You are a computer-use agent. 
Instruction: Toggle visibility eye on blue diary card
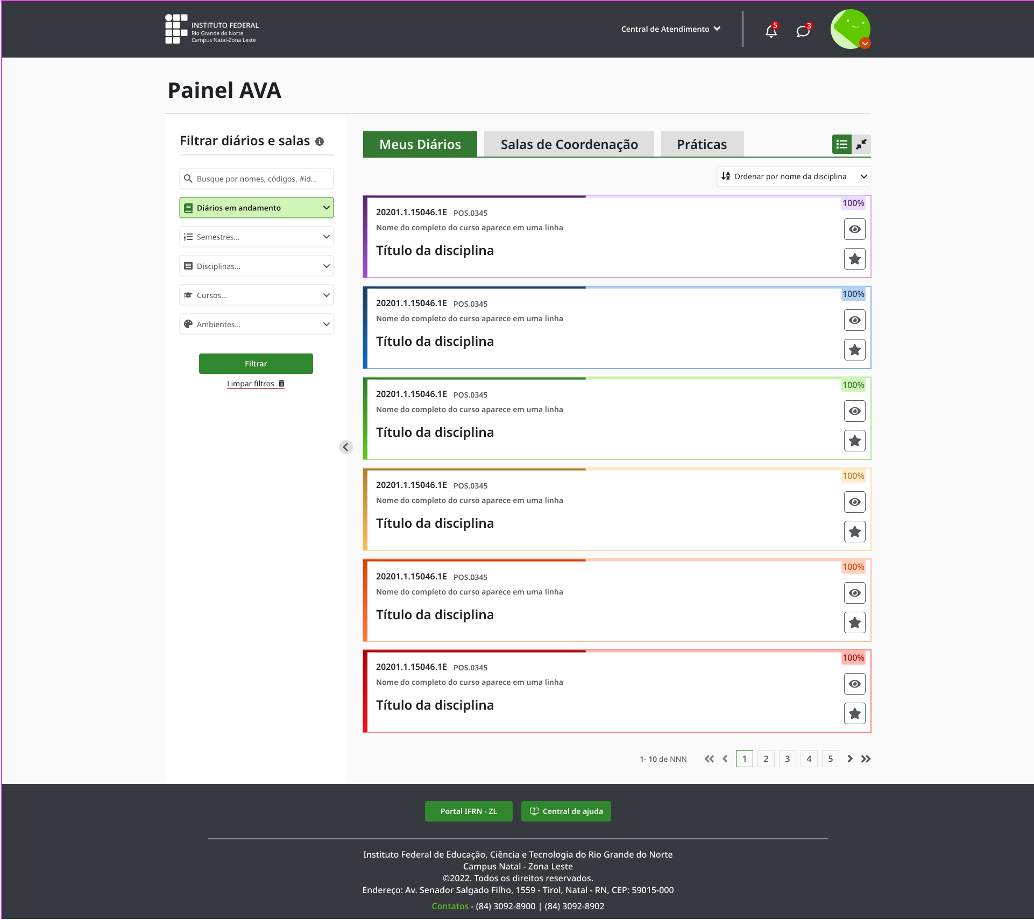pyautogui.click(x=854, y=320)
